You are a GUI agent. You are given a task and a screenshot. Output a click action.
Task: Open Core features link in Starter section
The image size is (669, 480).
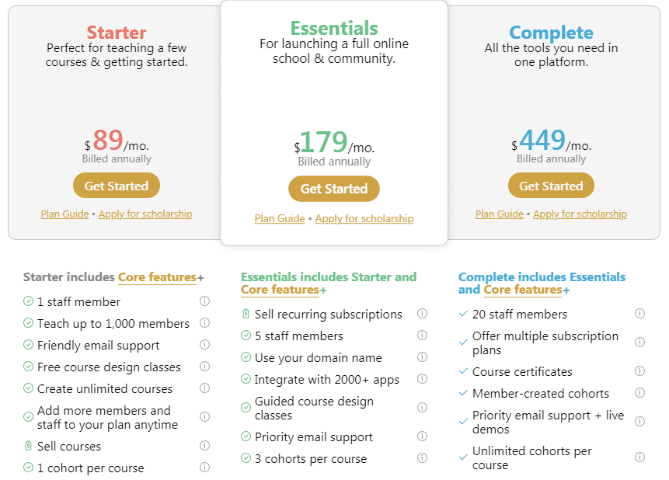(x=157, y=277)
